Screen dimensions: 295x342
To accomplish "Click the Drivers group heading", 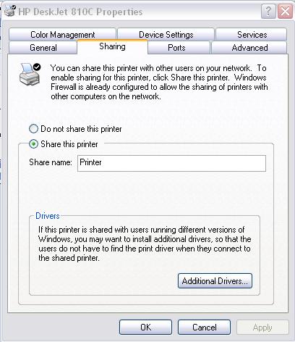I will 48,216.
